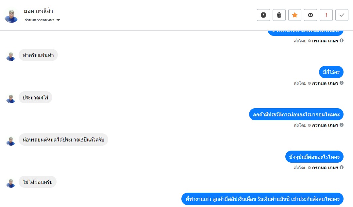Mark conversation unread with envelope icon
This screenshot has width=353, height=207.
(x=311, y=15)
